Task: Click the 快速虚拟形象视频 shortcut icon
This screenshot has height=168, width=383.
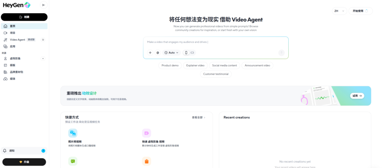Action: pos(146,133)
